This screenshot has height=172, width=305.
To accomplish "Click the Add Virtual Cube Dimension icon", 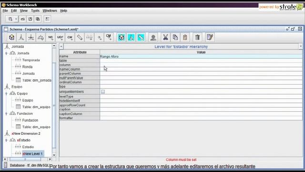I will [132, 37].
